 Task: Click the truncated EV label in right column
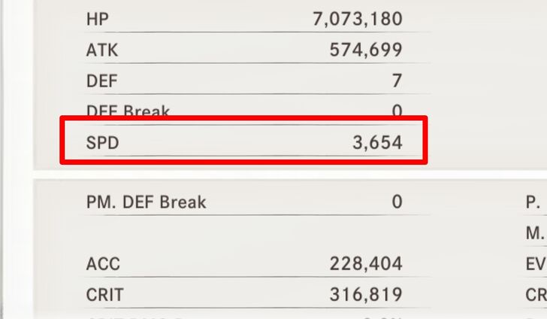pyautogui.click(x=536, y=264)
